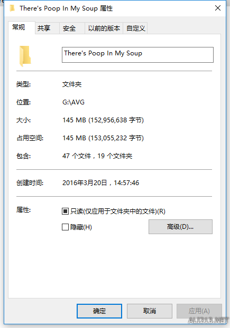This screenshot has width=230, height=328.
Task: Go to the 自定义 tab
Action: click(135, 28)
